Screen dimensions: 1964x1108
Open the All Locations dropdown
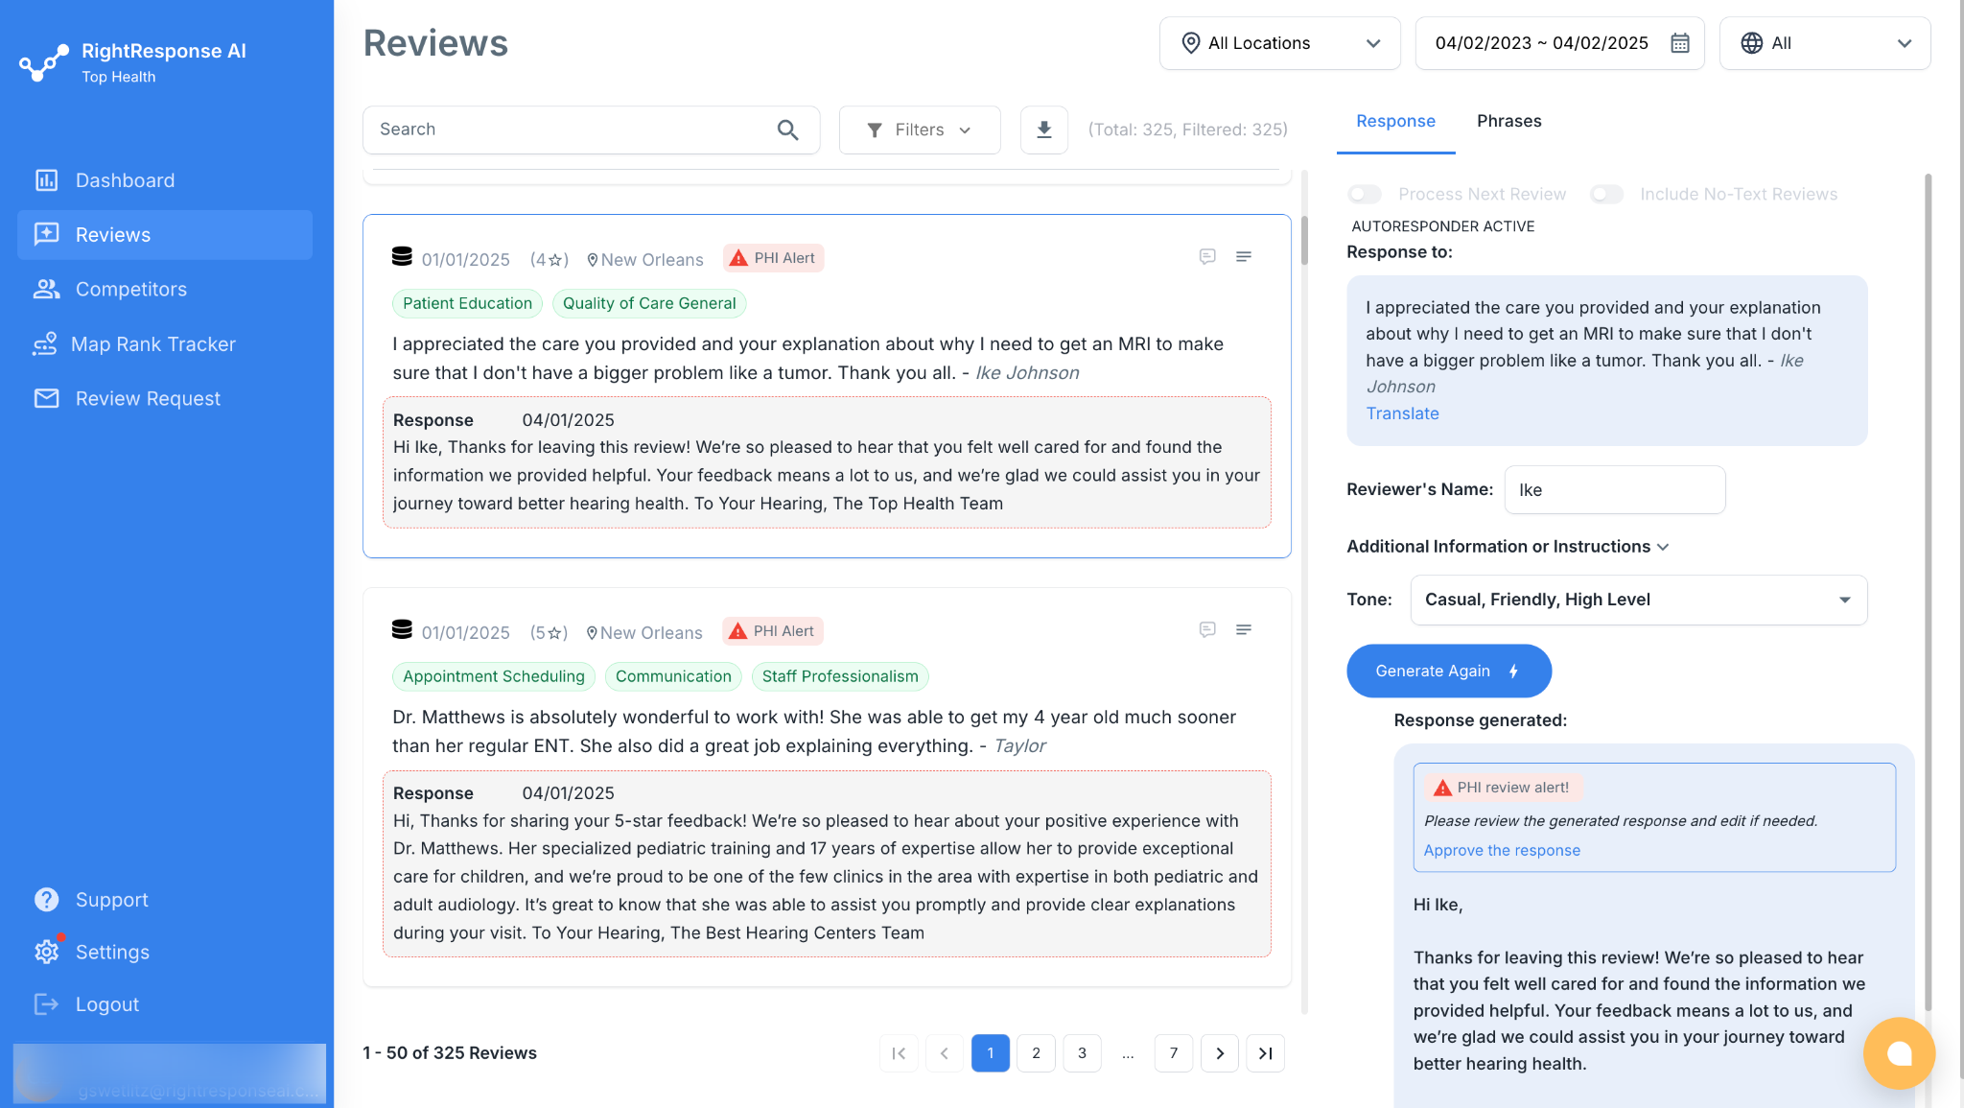[1279, 43]
